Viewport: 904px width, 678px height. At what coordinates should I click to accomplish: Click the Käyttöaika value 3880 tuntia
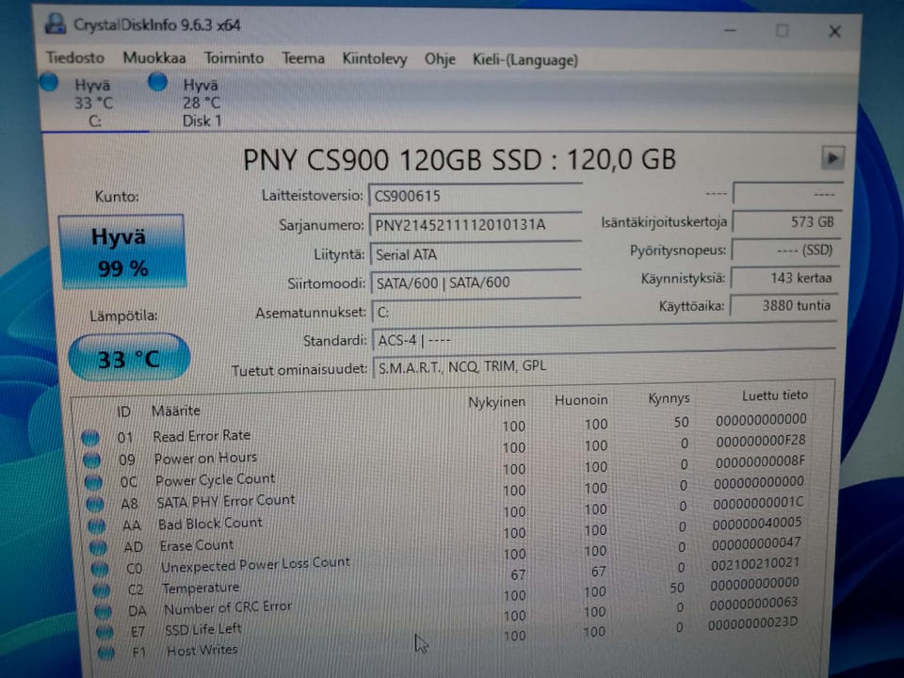pyautogui.click(x=783, y=305)
